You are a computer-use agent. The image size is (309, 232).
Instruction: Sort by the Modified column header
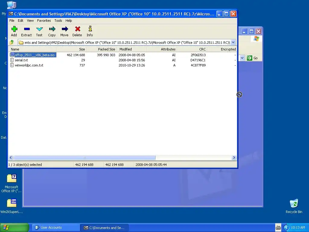[132, 49]
